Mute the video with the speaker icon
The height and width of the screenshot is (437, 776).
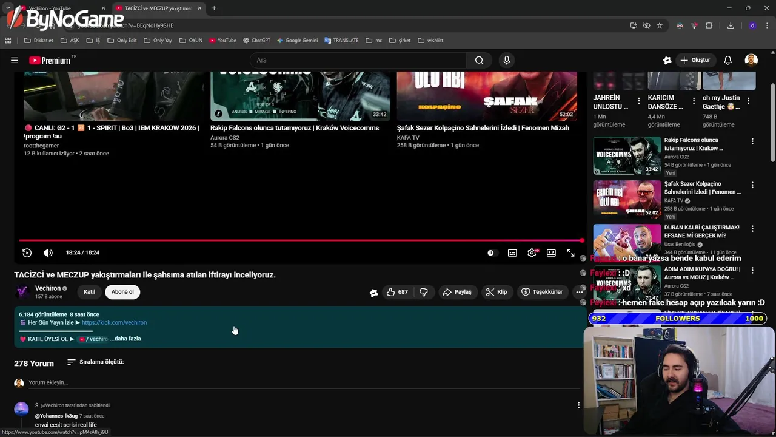48,252
